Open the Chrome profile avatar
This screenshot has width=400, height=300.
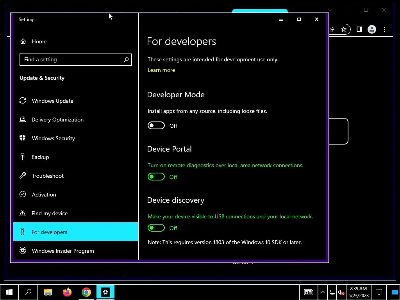tap(372, 30)
